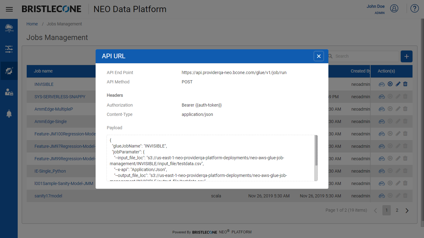
Task: Show API URL for Feature-JM100Regression job
Action: [x=382, y=134]
